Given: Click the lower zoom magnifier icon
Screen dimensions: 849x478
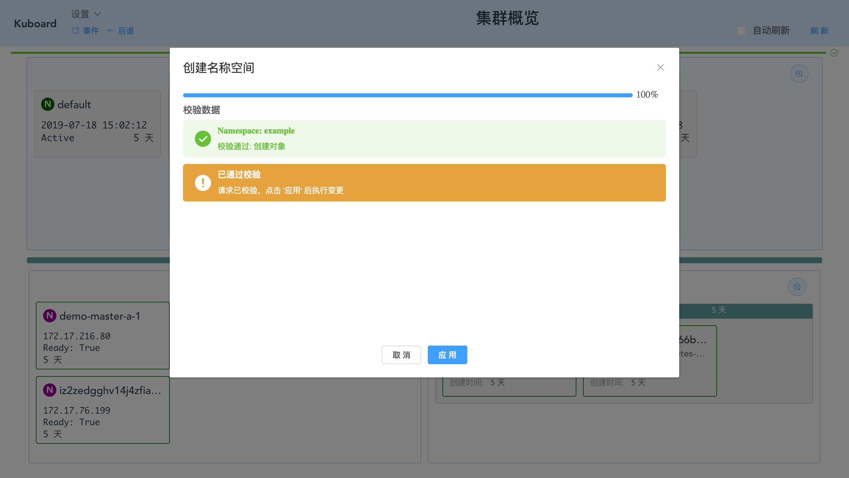Looking at the screenshot, I should (x=797, y=287).
